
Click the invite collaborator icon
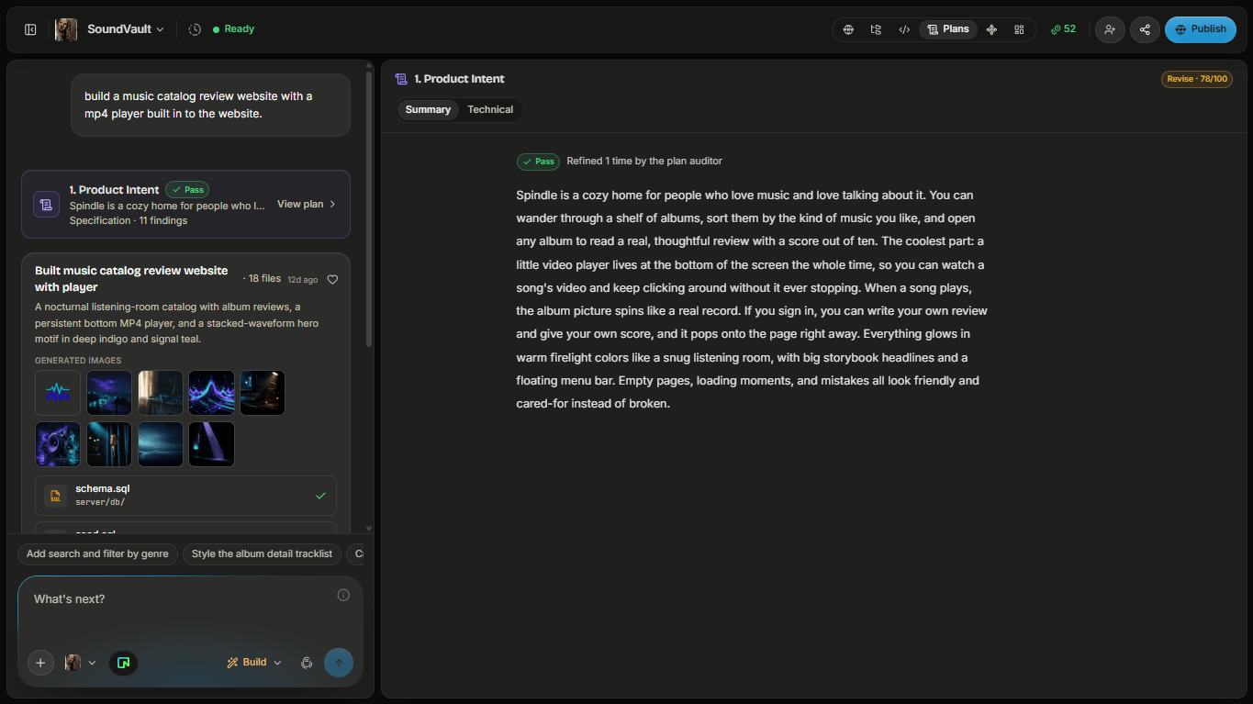[1110, 29]
